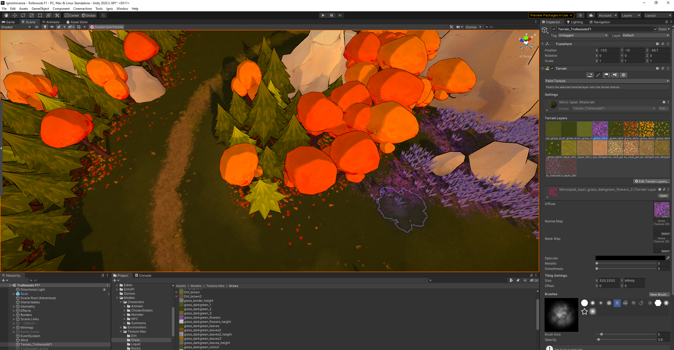Screen dimensions: 674x350
Task: Open Terrain component three-dot menu
Action: point(668,68)
